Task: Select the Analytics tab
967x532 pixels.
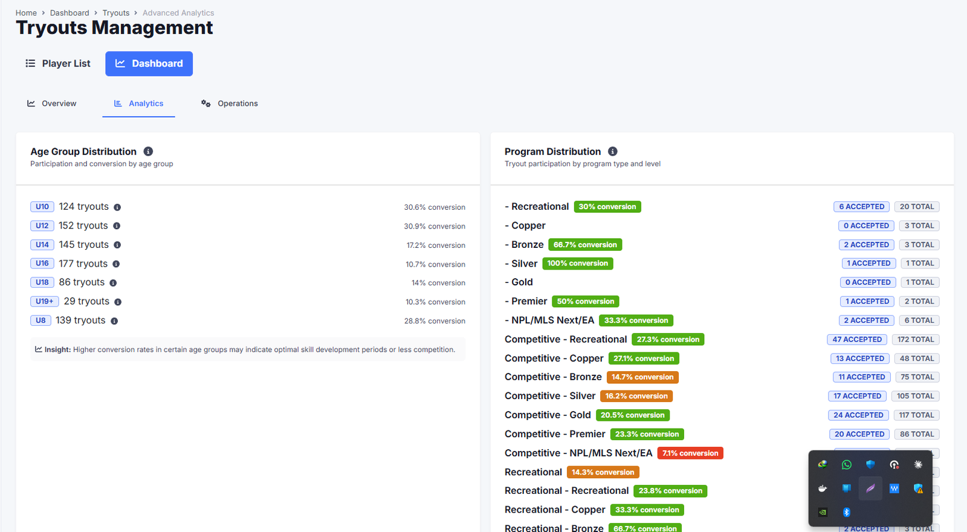Action: point(139,103)
